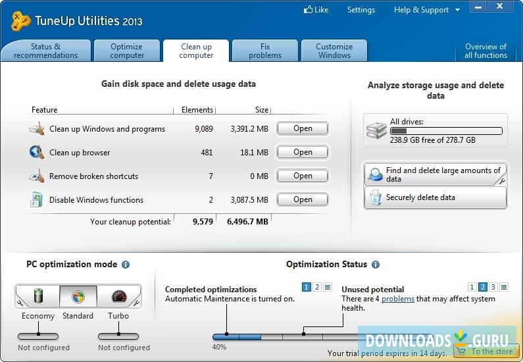Click the Feature column header

click(x=44, y=110)
